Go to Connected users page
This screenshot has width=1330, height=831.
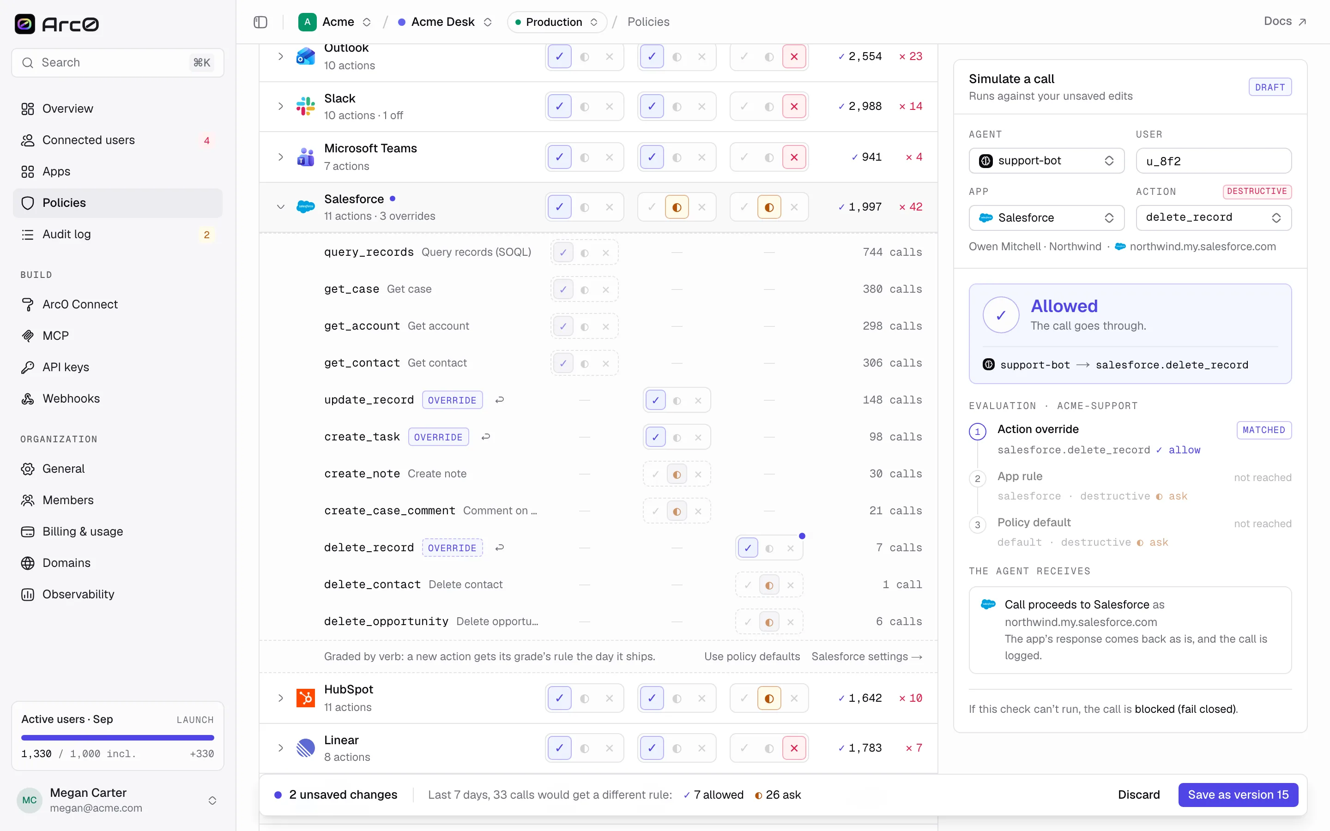click(x=118, y=140)
